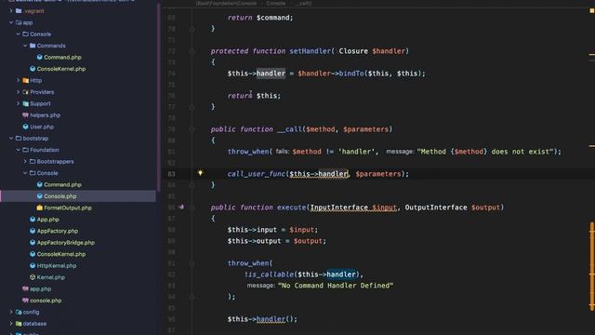This screenshot has height=335, width=595.
Task: Collapse the app folder
Action: 11,22
